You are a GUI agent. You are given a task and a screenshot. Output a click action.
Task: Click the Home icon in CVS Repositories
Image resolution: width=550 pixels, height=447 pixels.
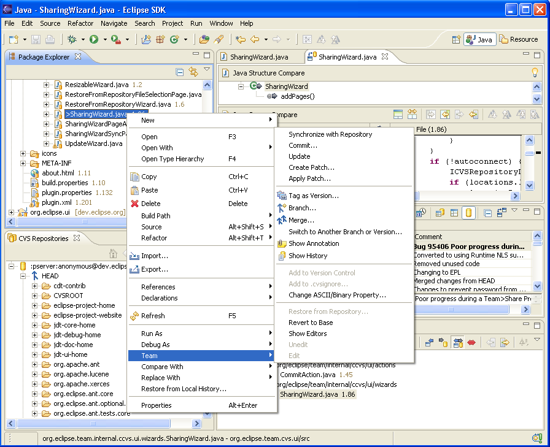113,253
